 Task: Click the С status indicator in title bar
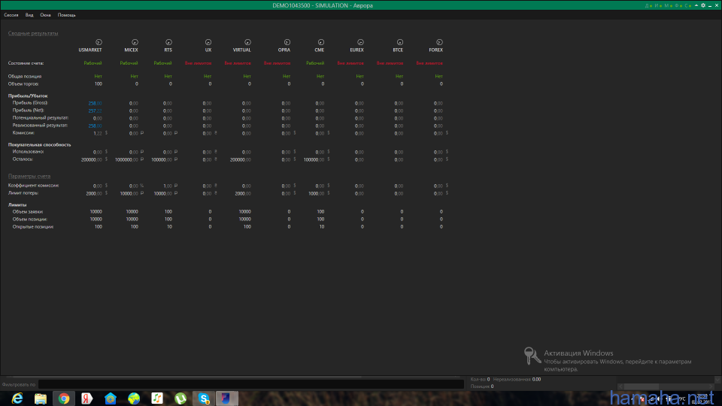[687, 5]
